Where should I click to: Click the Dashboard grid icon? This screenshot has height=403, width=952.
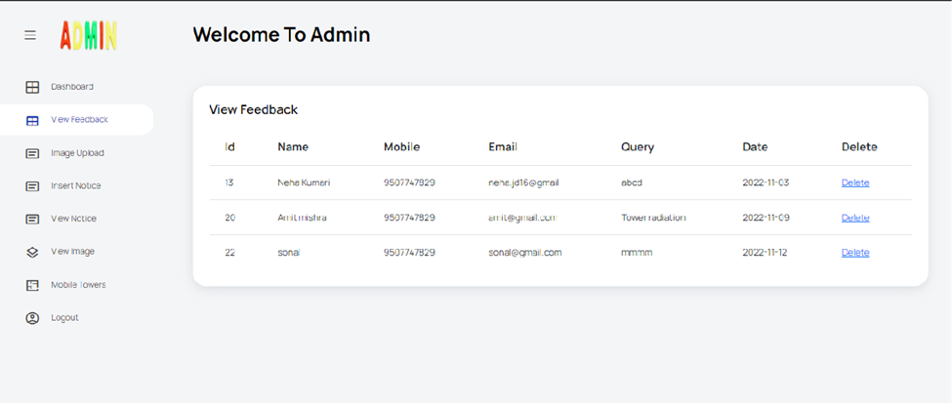pos(32,87)
